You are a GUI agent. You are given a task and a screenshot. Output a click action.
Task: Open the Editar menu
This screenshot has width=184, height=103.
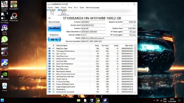(57, 8)
